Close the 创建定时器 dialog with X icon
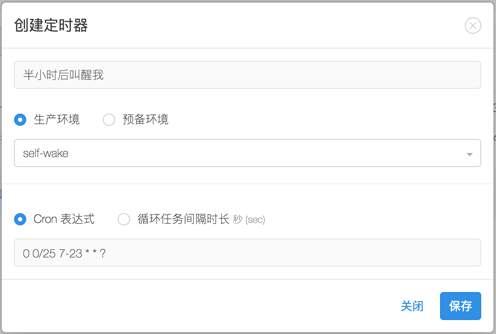Viewport: 496px width, 334px height. (x=473, y=26)
